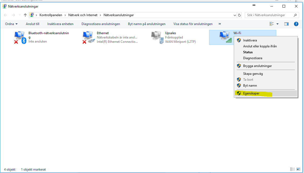Click the forward navigation arrow
Image resolution: width=304 pixels, height=173 pixels.
coord(13,15)
